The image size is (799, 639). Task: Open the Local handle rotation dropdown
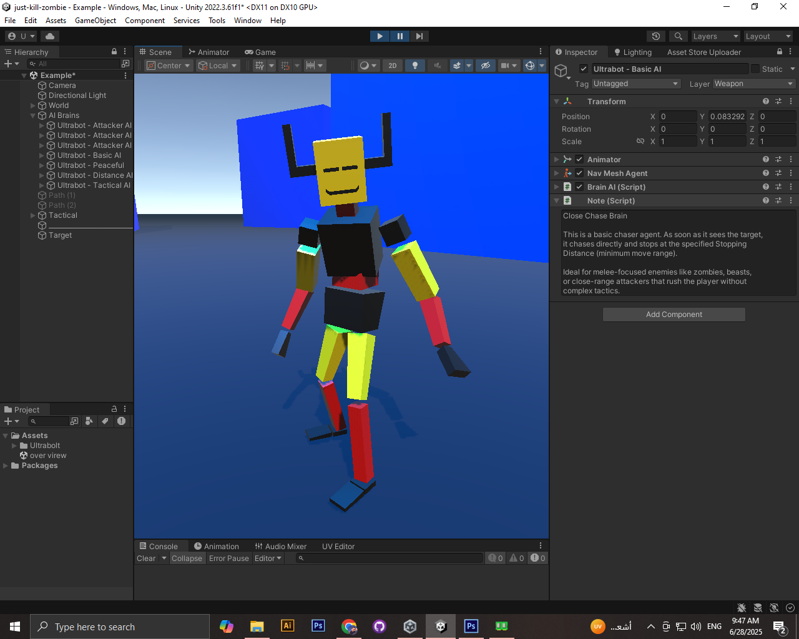tap(218, 66)
